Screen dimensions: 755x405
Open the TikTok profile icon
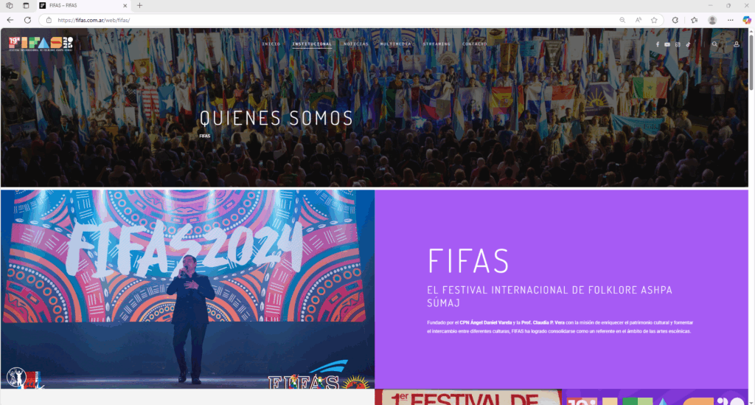(x=688, y=44)
